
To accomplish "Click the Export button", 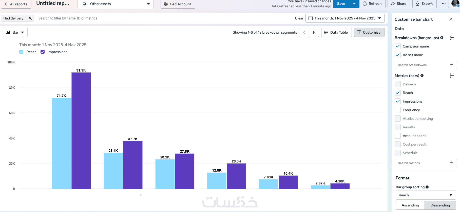I will (424, 4).
